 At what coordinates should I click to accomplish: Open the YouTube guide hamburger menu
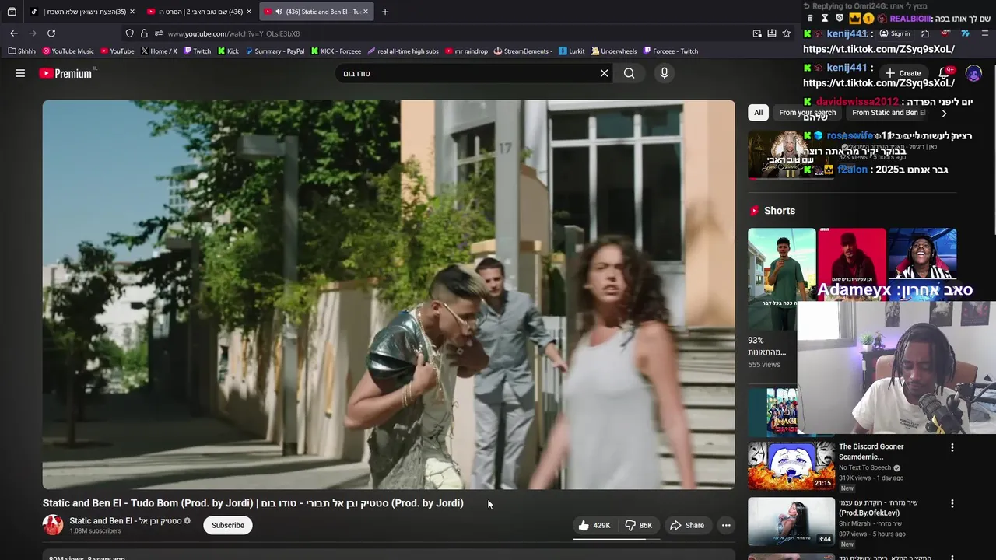pos(20,73)
